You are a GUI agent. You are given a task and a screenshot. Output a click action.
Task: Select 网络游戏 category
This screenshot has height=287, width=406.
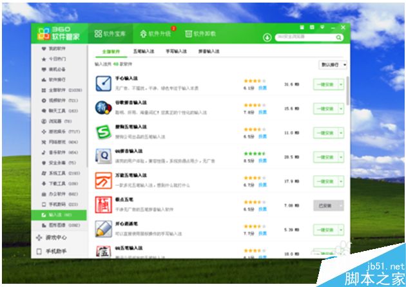(59, 142)
